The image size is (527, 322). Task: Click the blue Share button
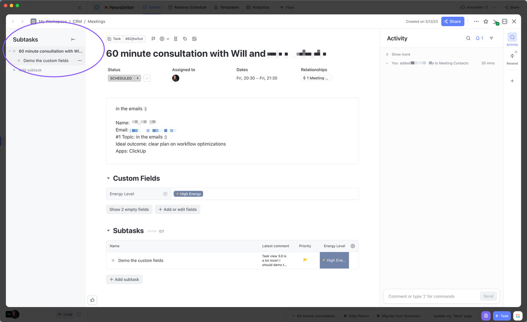452,22
